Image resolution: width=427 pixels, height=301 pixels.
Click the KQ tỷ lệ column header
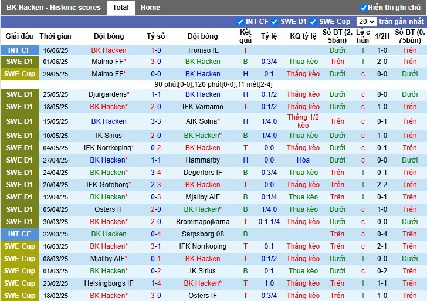[x=303, y=36]
